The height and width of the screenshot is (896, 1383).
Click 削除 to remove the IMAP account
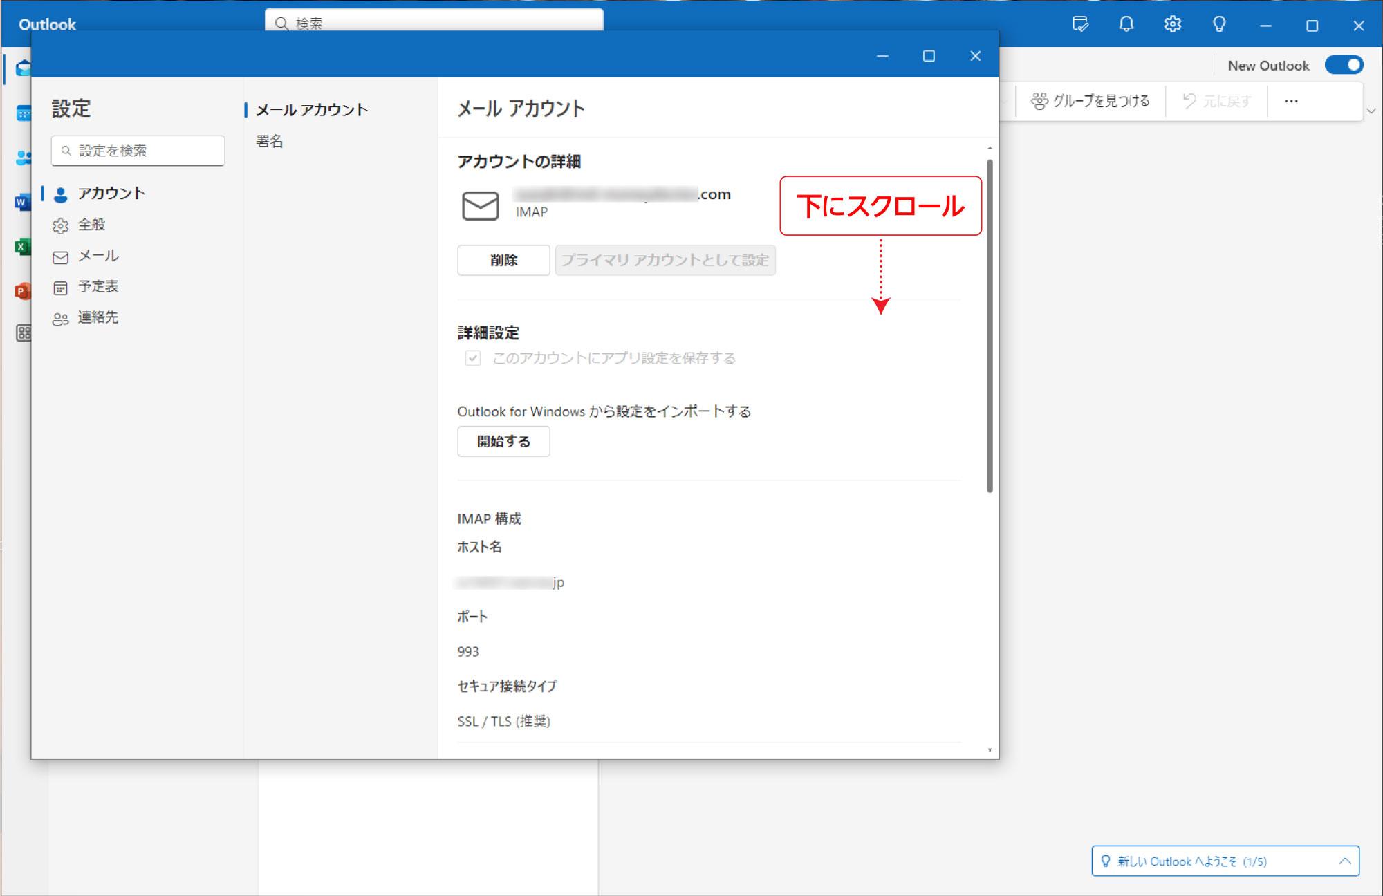click(x=503, y=261)
